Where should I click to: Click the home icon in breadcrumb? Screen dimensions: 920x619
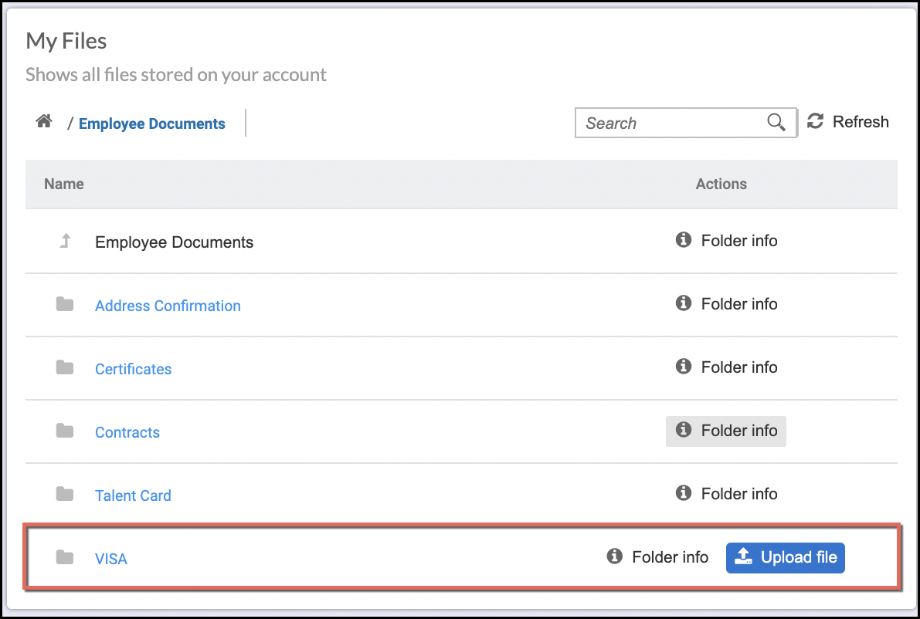(x=44, y=122)
